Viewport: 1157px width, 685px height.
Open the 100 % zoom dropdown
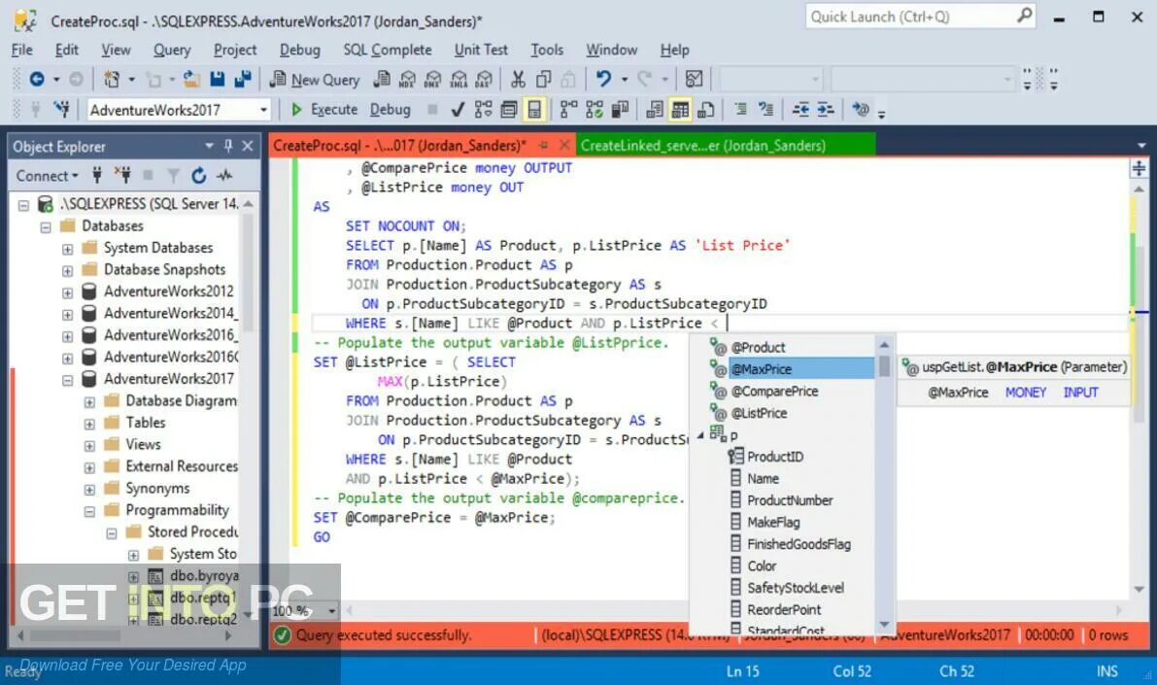click(x=331, y=610)
